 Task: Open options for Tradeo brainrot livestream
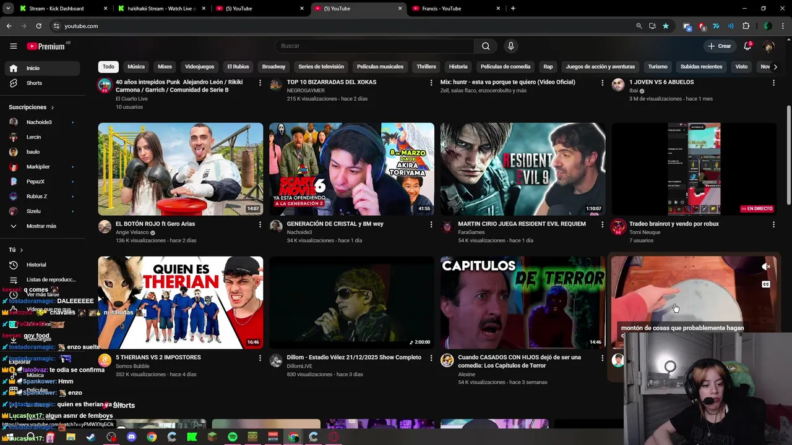[x=773, y=224]
